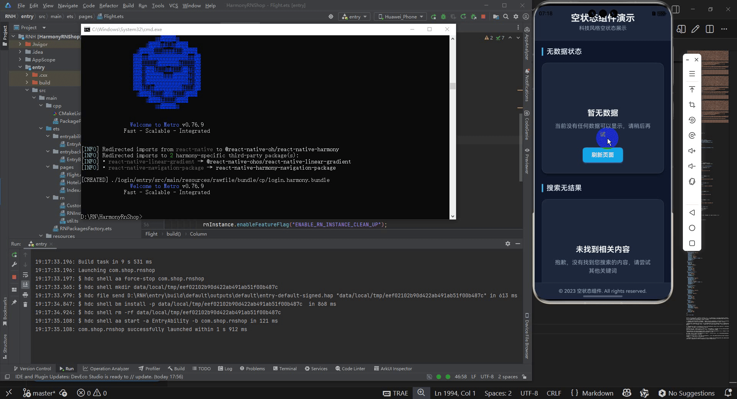
Task: Open run configuration wrench icon in Run panel
Action: 14,264
